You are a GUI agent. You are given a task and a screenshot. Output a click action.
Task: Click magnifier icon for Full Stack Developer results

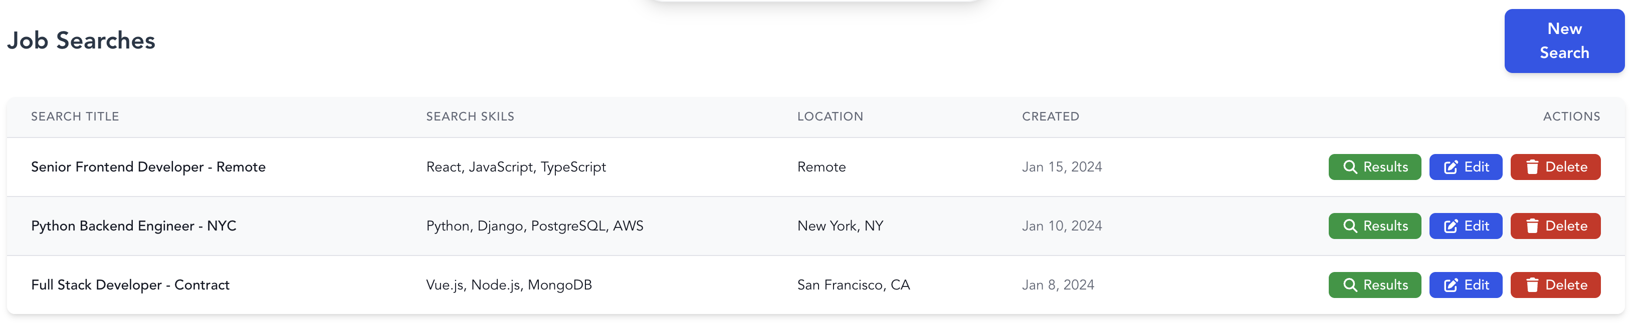click(1349, 285)
